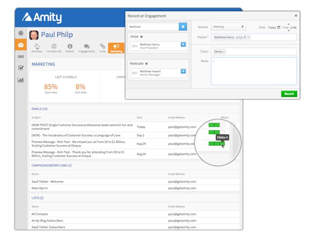Click the Matthew search field

(x=153, y=27)
